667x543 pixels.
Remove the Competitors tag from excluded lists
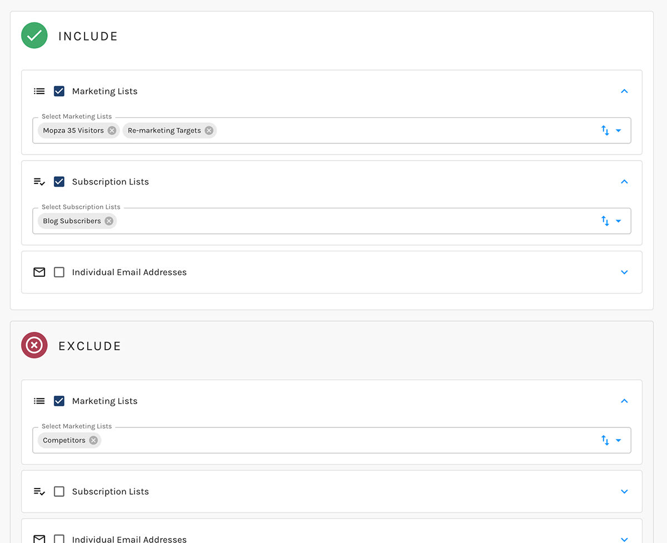pos(93,440)
